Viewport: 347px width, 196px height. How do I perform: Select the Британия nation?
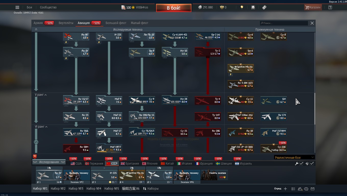130,164
